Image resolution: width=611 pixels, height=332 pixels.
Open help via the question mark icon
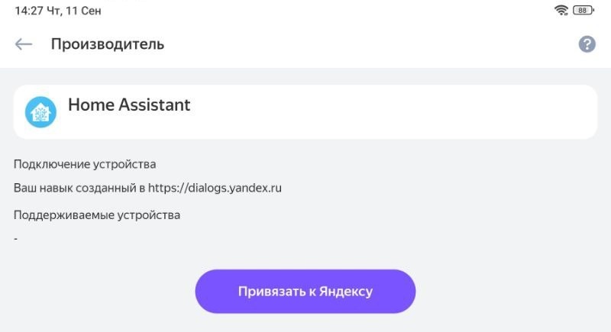587,44
